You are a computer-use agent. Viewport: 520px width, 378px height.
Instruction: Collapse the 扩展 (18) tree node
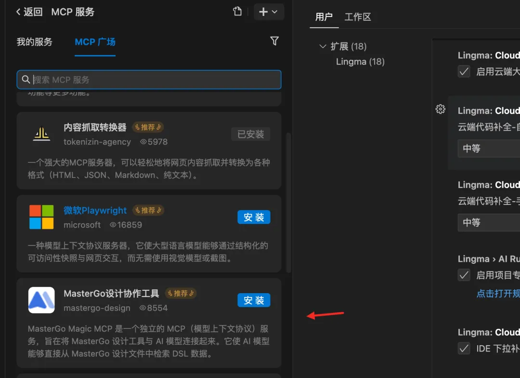pyautogui.click(x=322, y=46)
